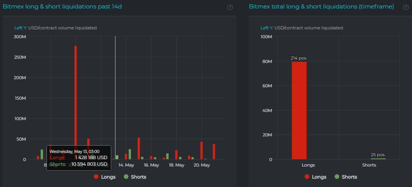Viewport: 412px width, 187px height.
Task: Click title 'Bitmex total long & short liquidations (timeframe)'
Action: (x=321, y=7)
